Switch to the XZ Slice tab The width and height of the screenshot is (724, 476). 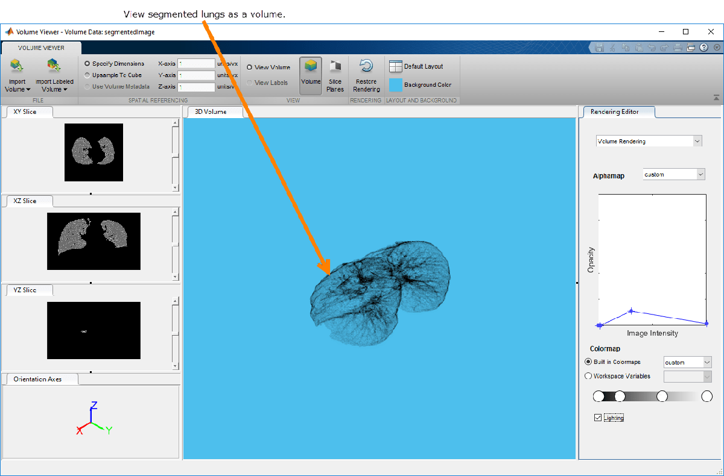pyautogui.click(x=25, y=201)
